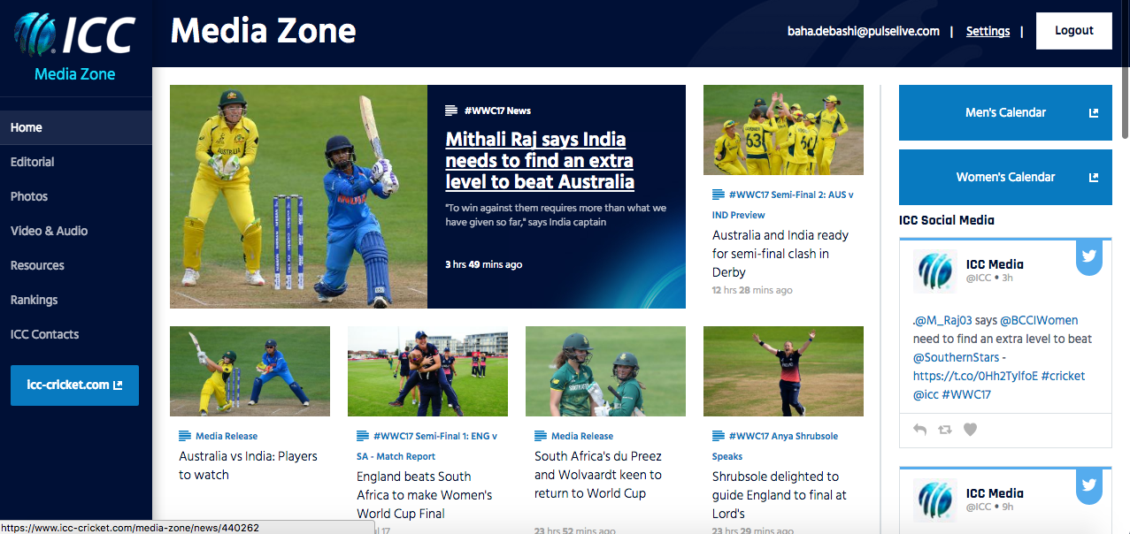
Task: Click the Twitter bird icon on first ICC Media tweet
Action: (x=1089, y=256)
